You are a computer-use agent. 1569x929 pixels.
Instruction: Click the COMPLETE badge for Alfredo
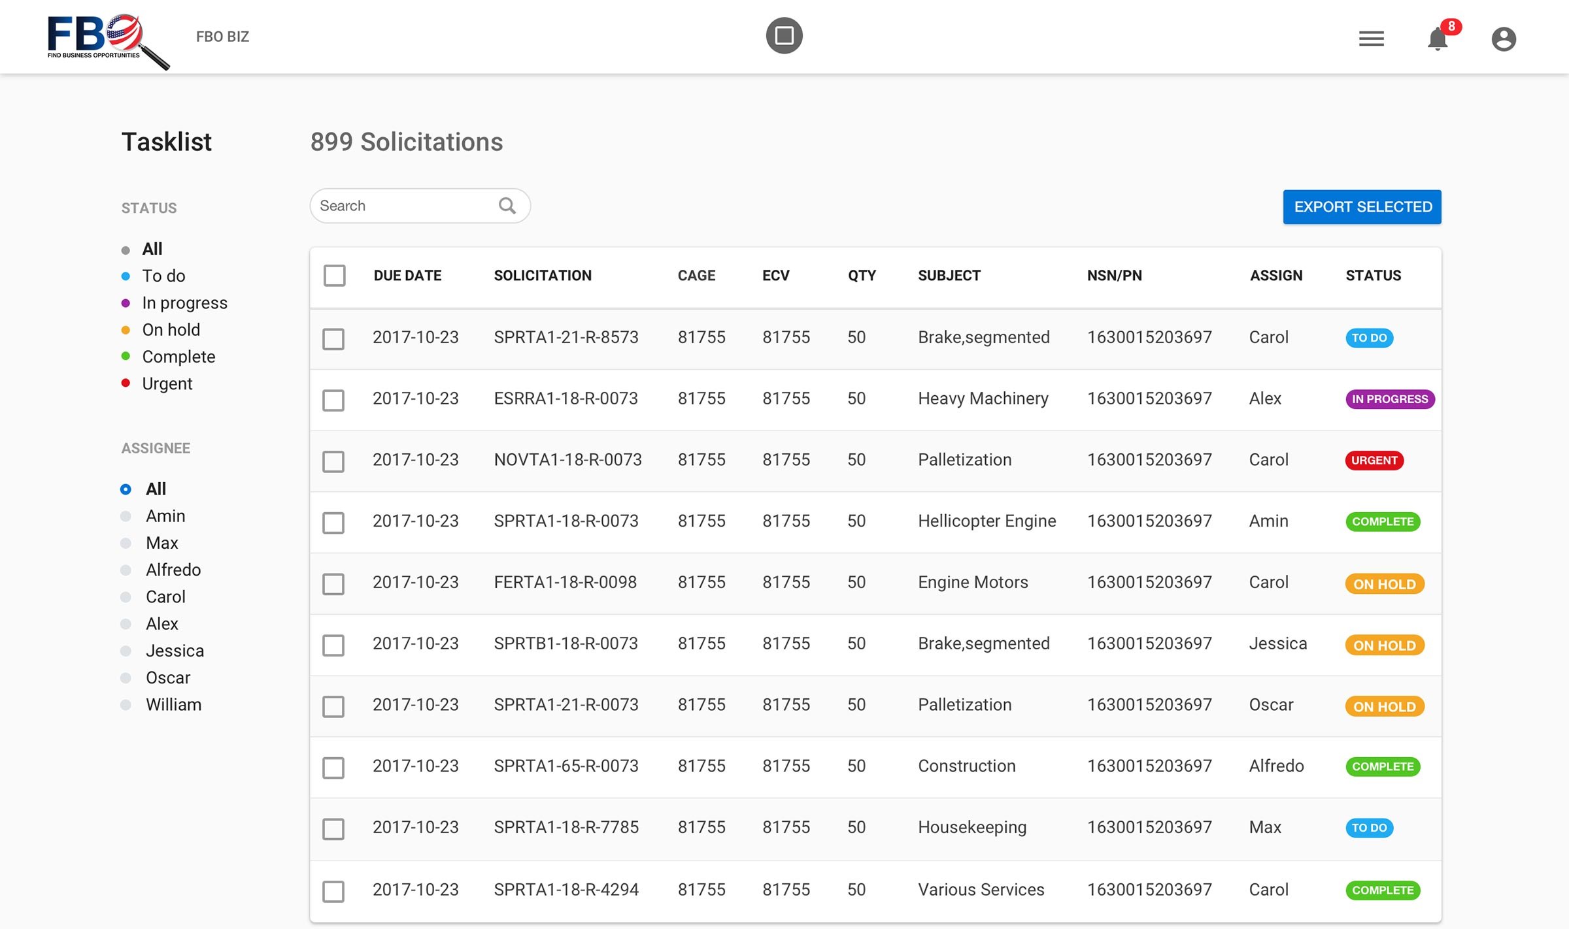[x=1383, y=766]
